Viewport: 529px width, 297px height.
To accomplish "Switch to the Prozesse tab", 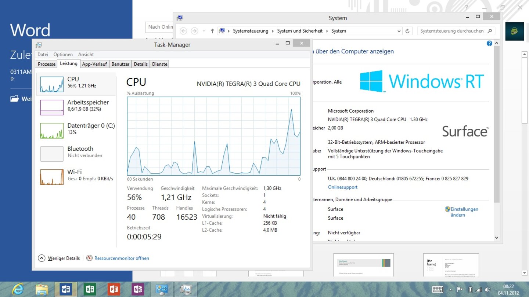I will (x=47, y=64).
